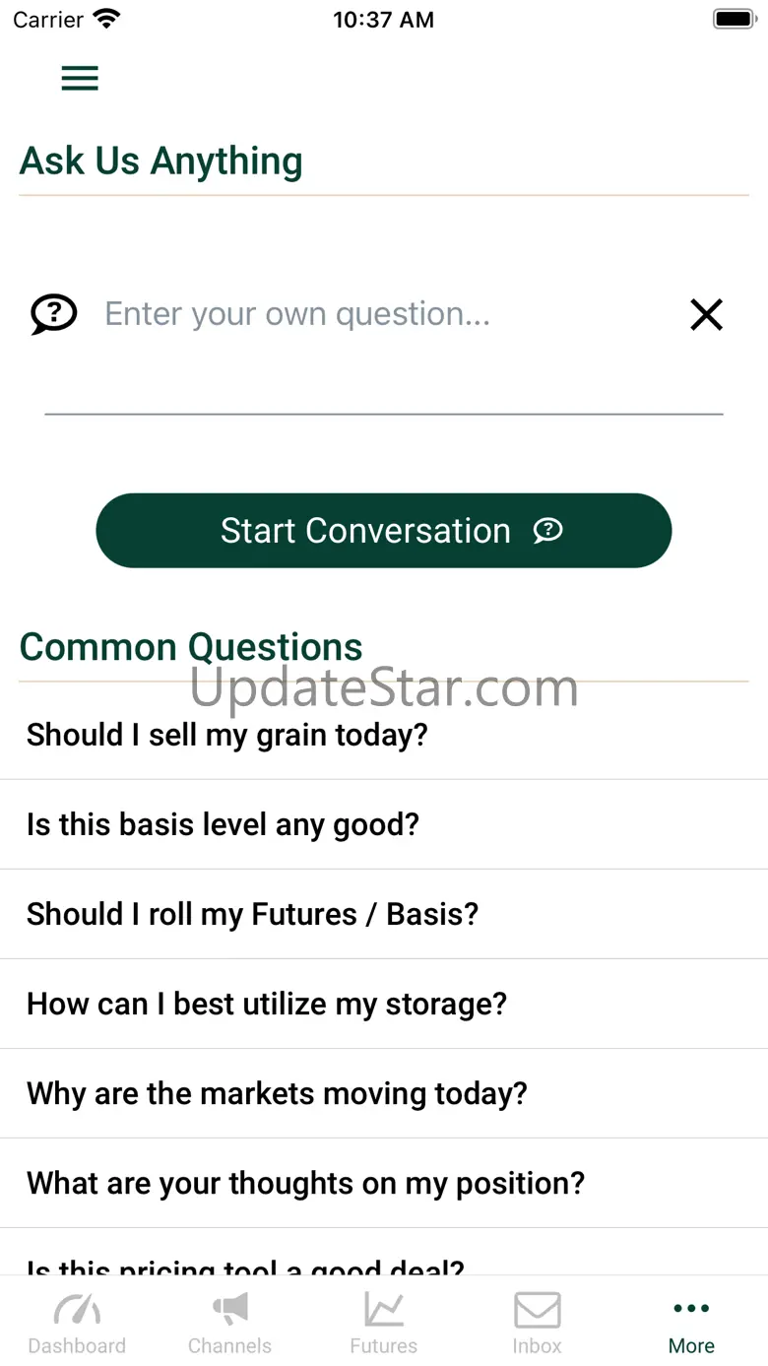Tap the More three-dots tab
768x1366 pixels.
coord(691,1323)
